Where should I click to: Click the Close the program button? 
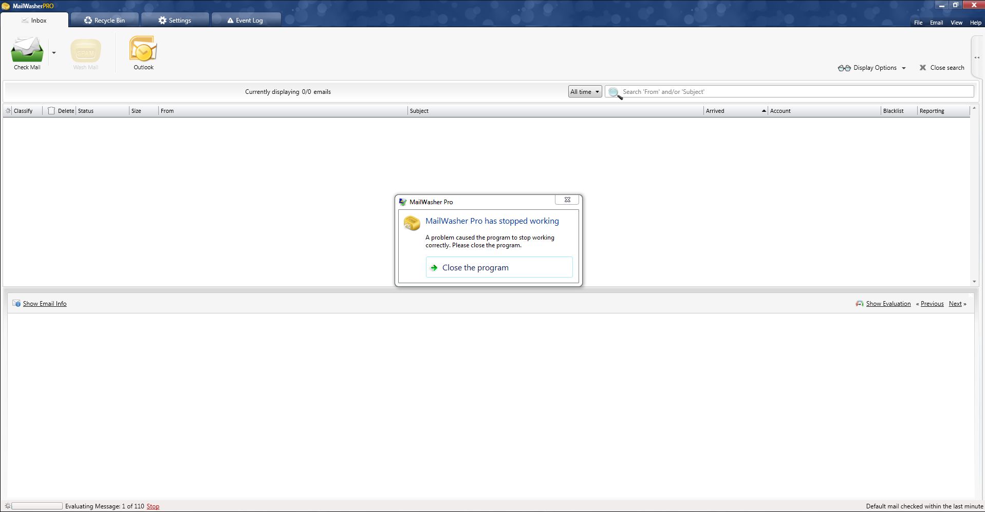pos(499,267)
